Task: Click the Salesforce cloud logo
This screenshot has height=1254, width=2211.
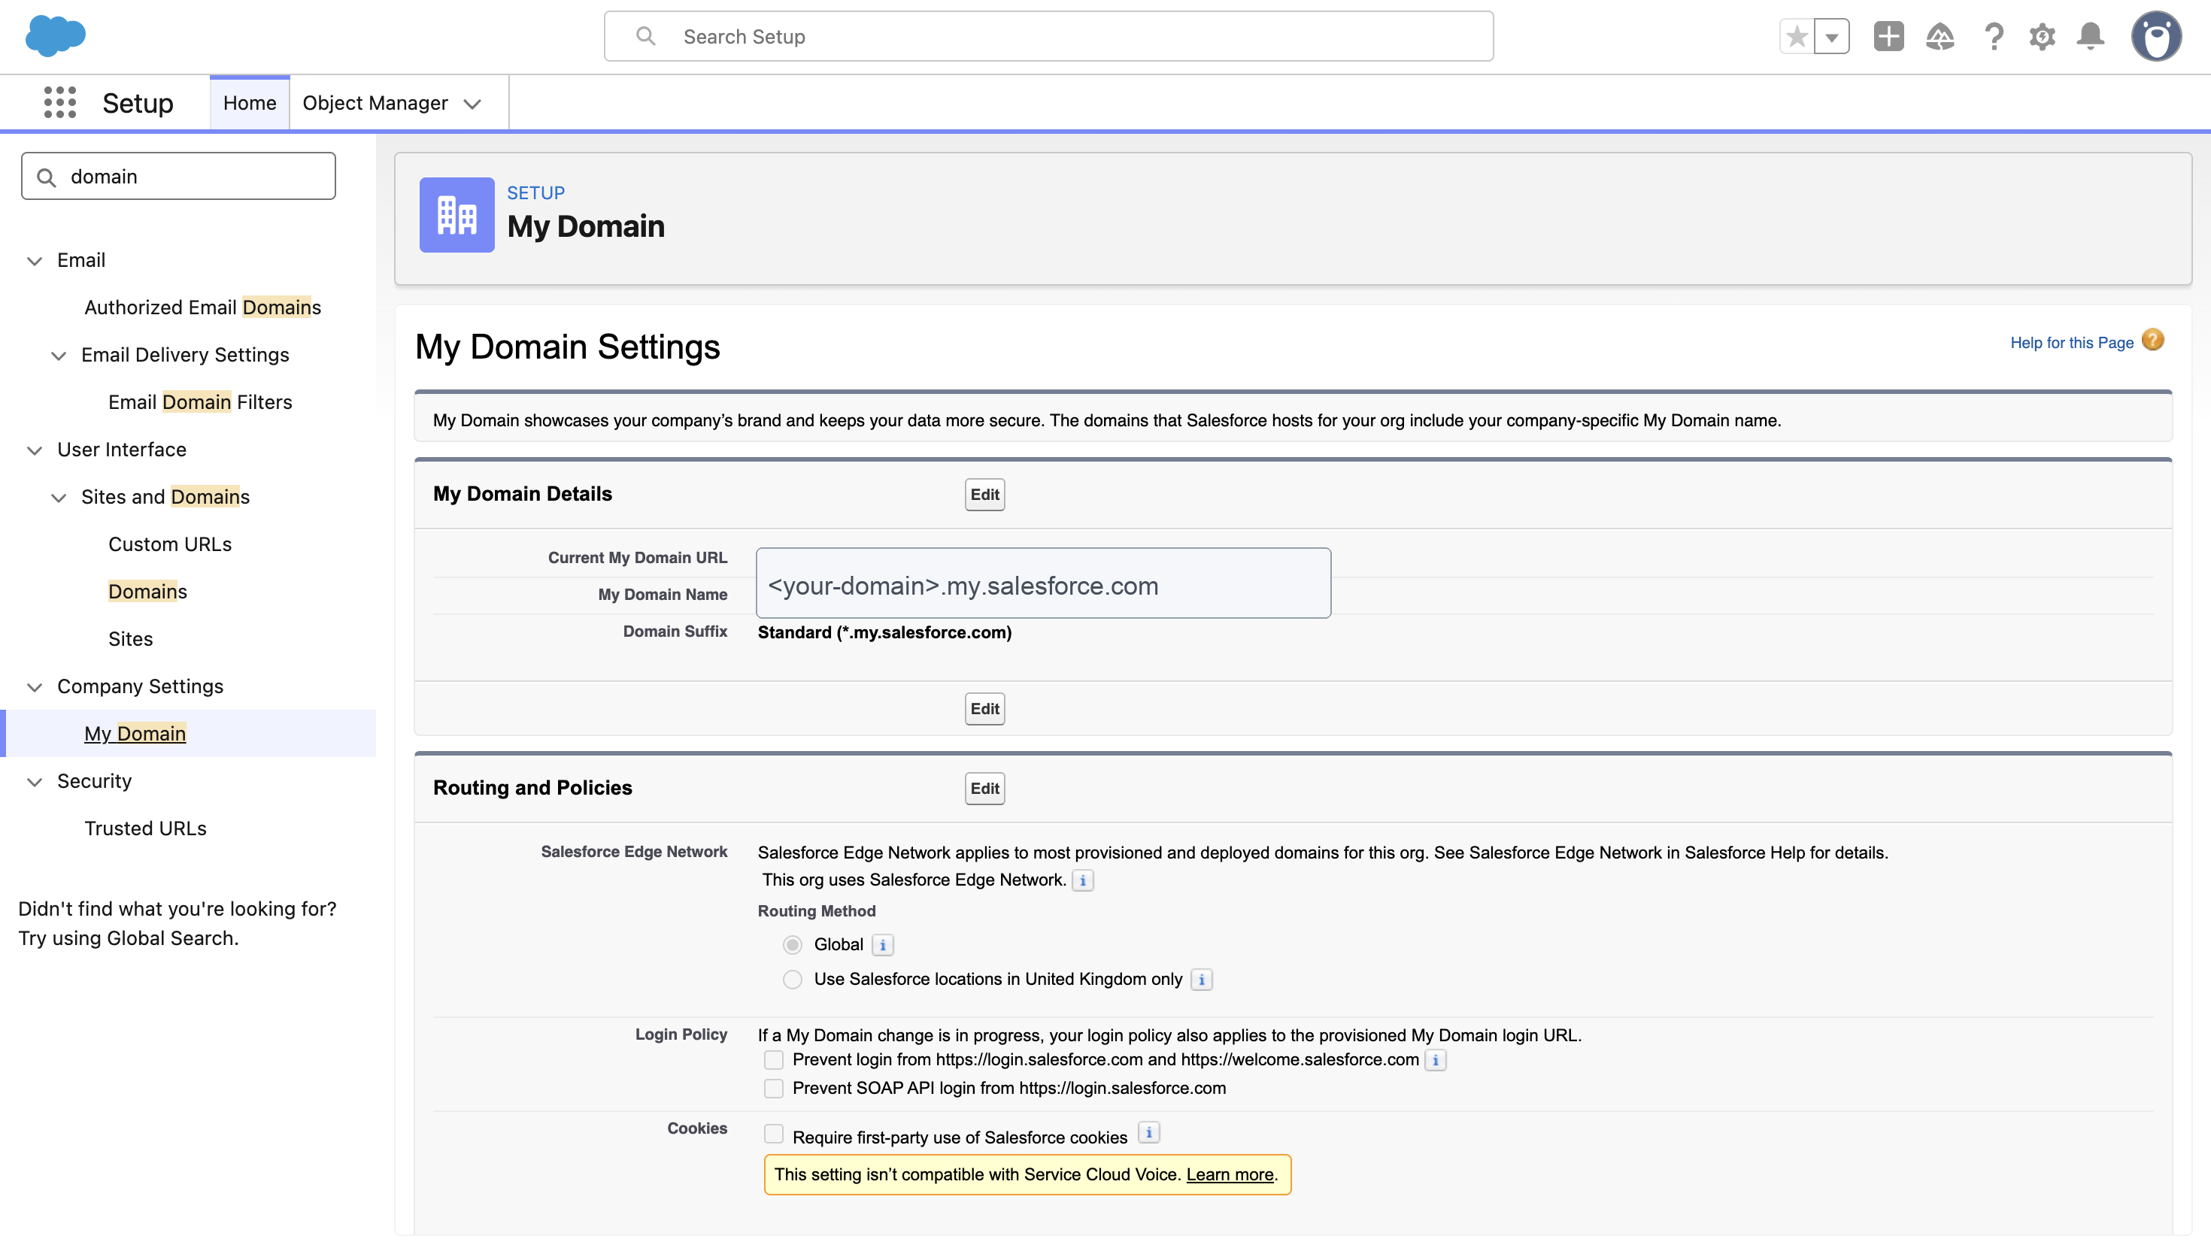Action: point(56,36)
